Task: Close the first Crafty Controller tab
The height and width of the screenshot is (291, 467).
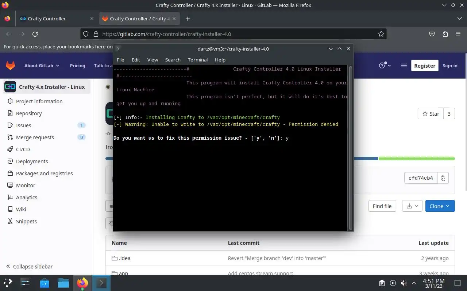Action: (92, 19)
